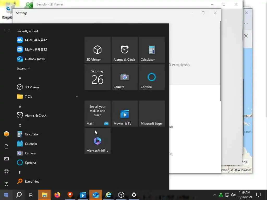The width and height of the screenshot is (267, 200).
Task: Open the Mail tile
Action: pos(98,114)
